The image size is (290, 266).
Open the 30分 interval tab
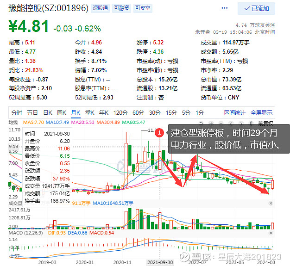point(155,112)
